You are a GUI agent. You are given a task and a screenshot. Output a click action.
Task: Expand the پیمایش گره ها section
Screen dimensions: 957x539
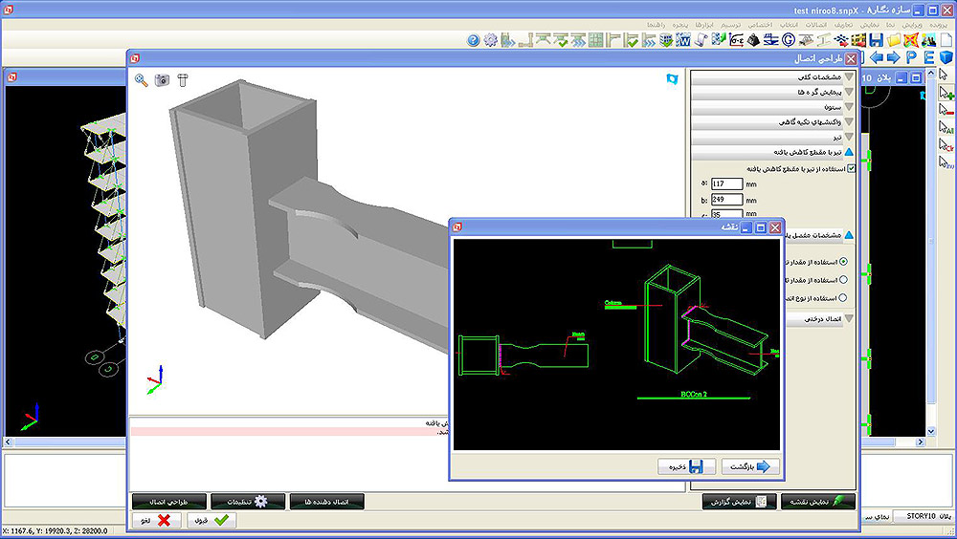tap(772, 92)
